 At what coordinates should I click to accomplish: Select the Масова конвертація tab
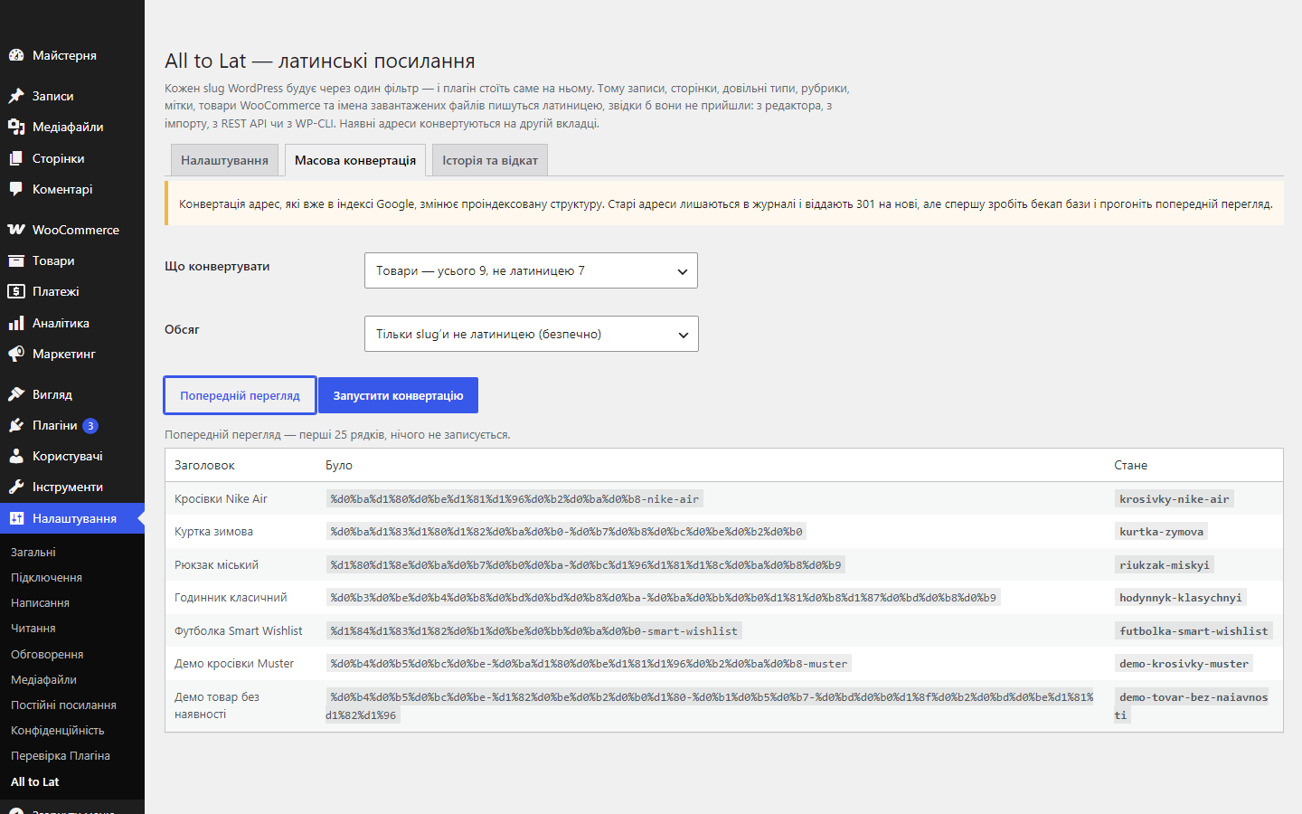(x=355, y=160)
